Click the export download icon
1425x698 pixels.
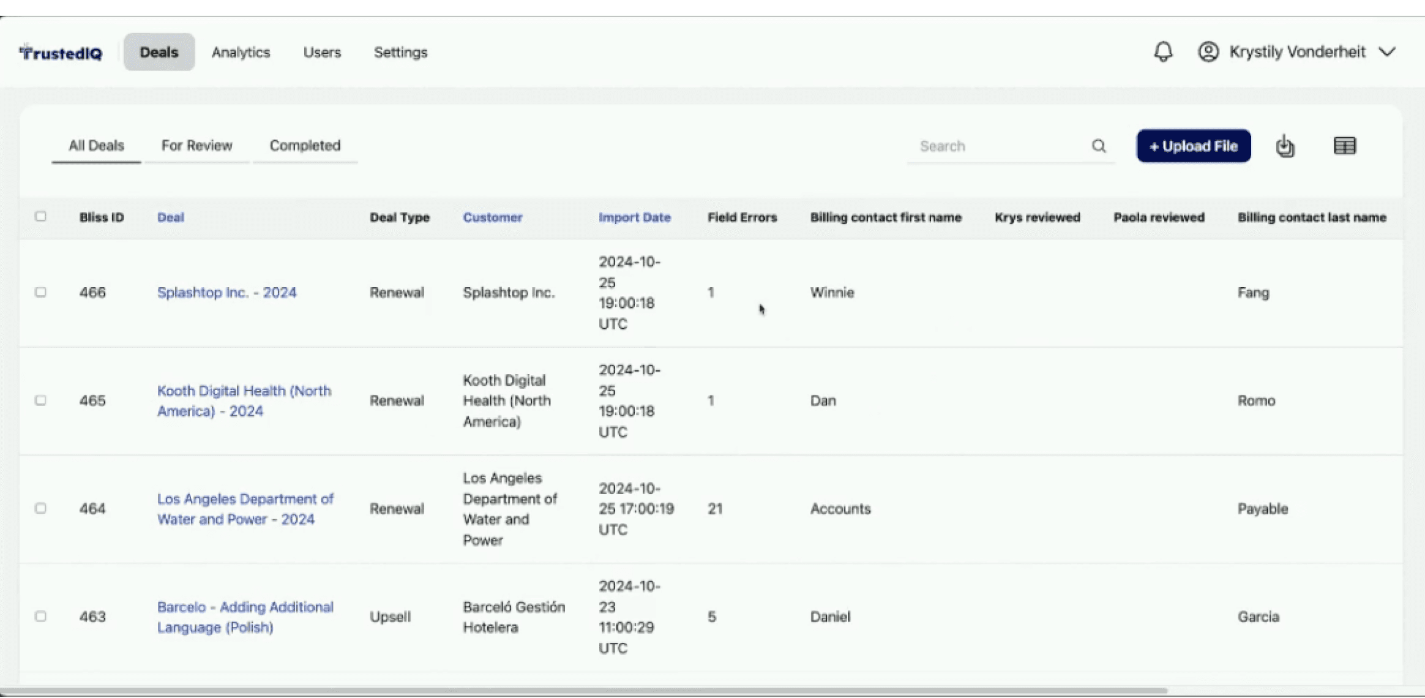(x=1285, y=146)
